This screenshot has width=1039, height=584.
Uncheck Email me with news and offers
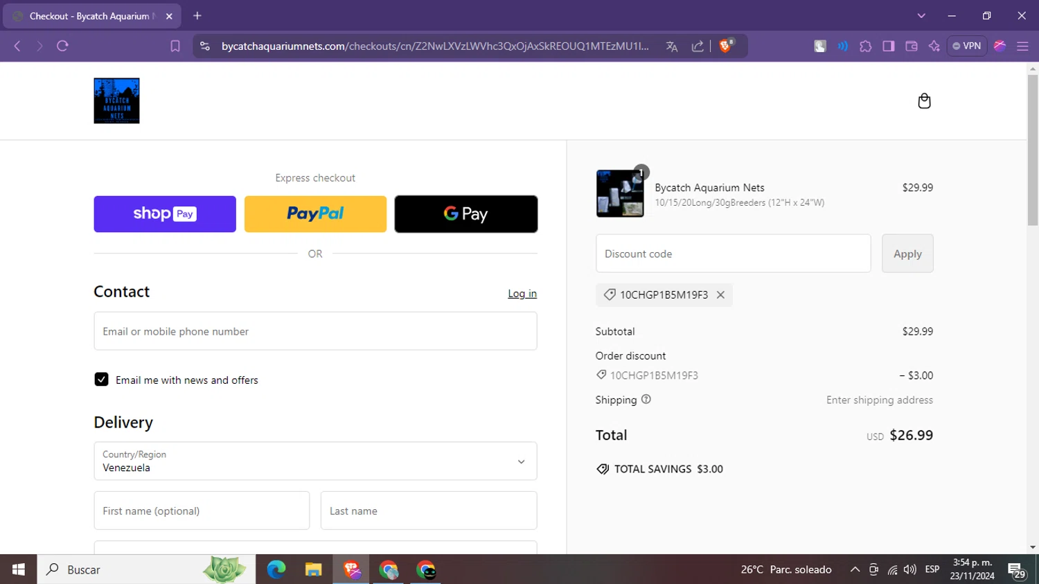[x=101, y=380]
